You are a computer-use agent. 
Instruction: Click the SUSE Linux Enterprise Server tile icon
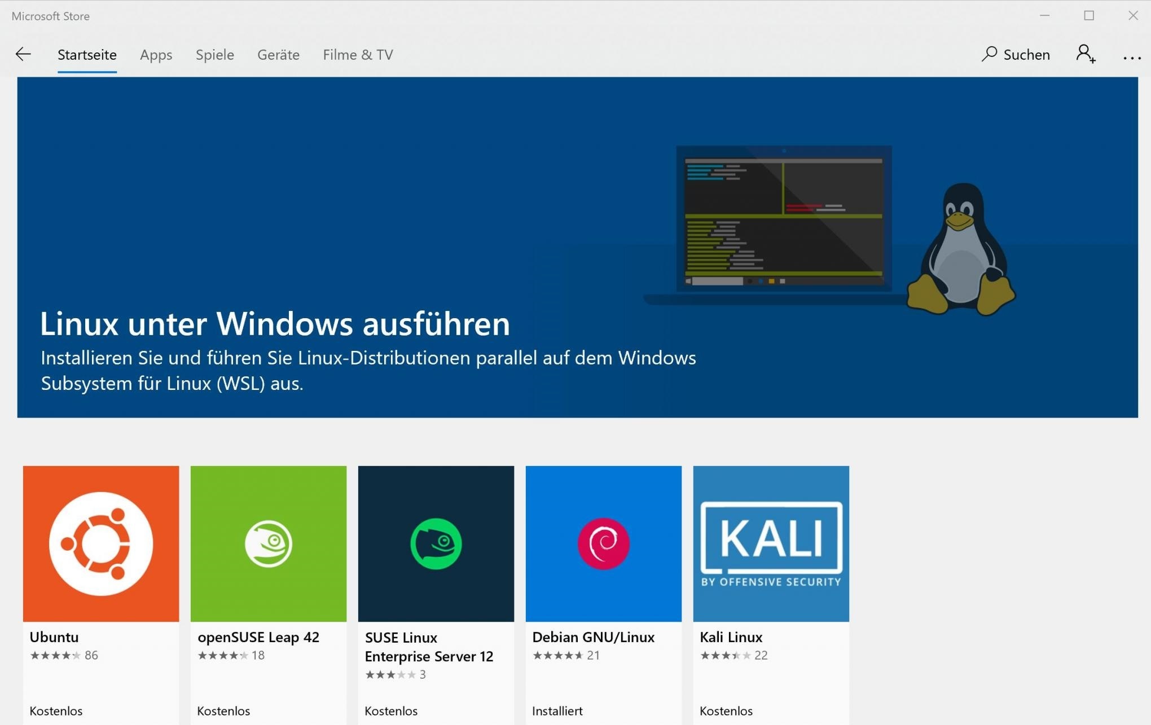point(436,543)
